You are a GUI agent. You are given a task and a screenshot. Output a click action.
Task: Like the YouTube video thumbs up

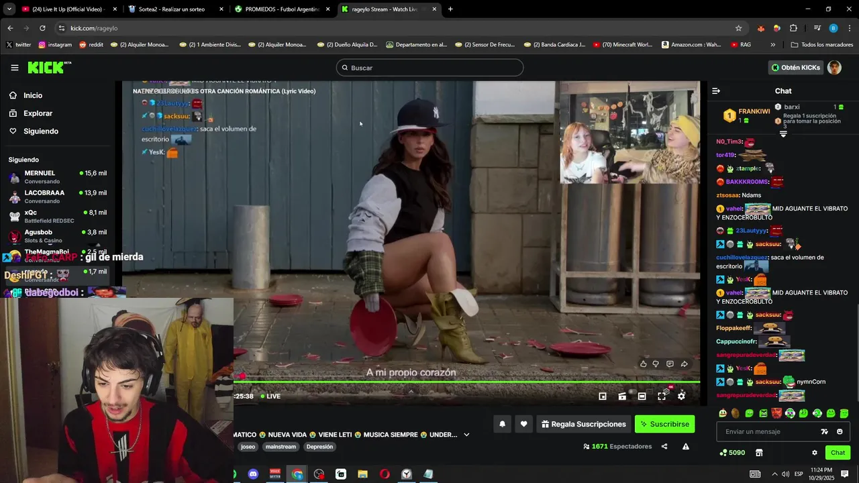(x=643, y=364)
